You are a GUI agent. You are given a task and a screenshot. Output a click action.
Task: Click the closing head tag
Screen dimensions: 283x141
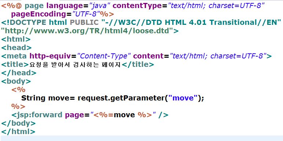(x=19, y=73)
